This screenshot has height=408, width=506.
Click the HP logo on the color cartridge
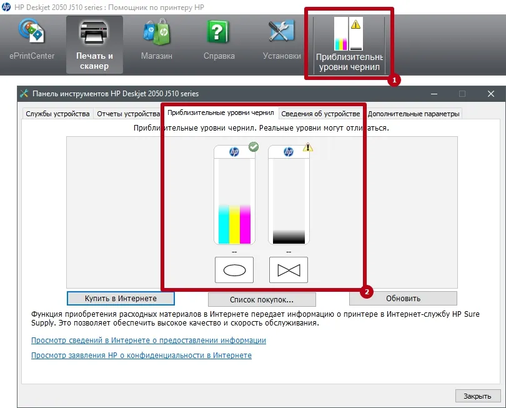click(x=234, y=152)
